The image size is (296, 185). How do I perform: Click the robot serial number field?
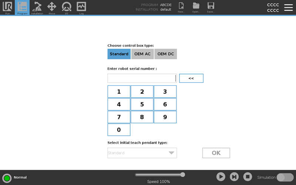click(x=142, y=78)
